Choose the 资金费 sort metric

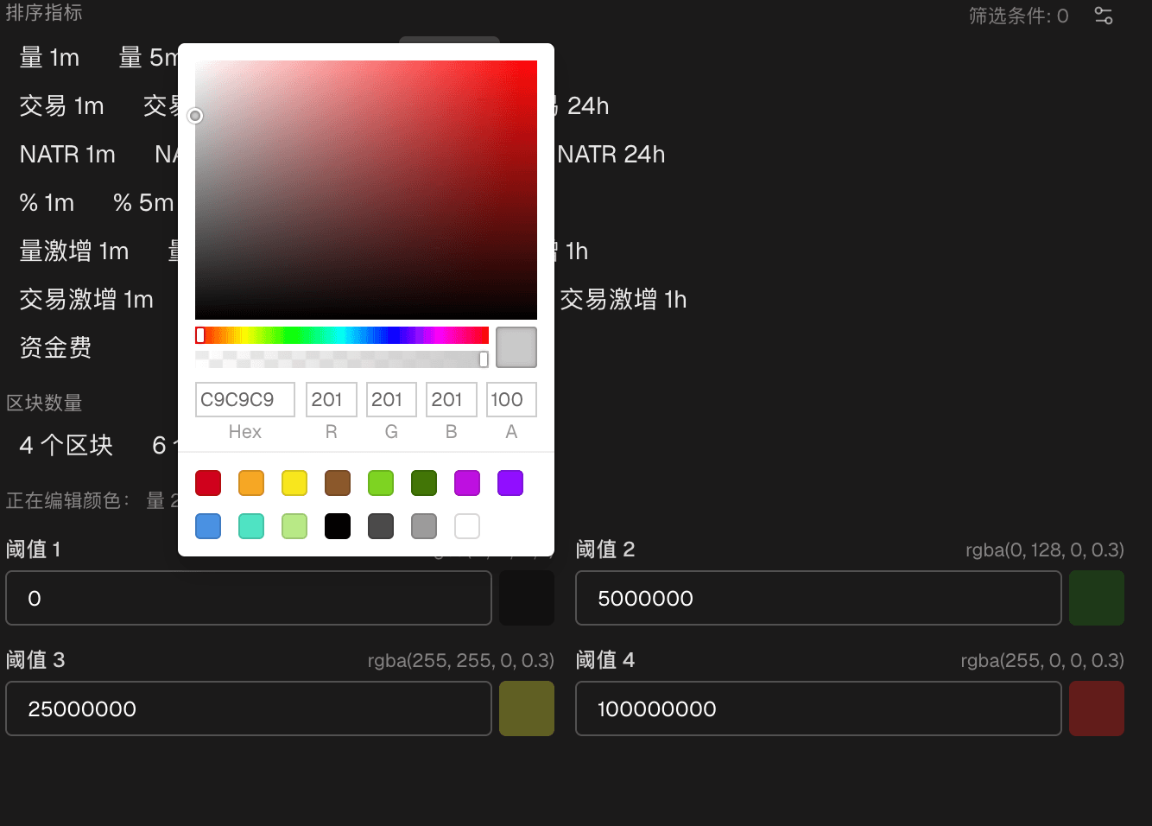(x=55, y=348)
